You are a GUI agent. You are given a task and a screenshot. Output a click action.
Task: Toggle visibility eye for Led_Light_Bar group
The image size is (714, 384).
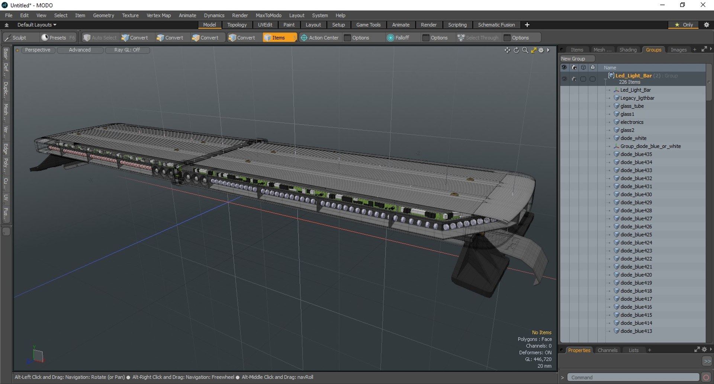click(x=564, y=79)
